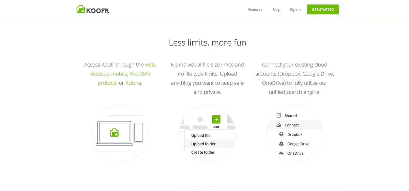
Task: Open the Features menu item
Action: [255, 10]
